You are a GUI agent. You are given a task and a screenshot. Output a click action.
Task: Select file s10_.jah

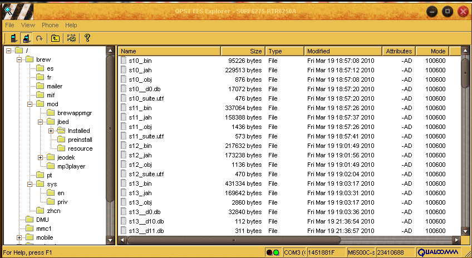140,70
